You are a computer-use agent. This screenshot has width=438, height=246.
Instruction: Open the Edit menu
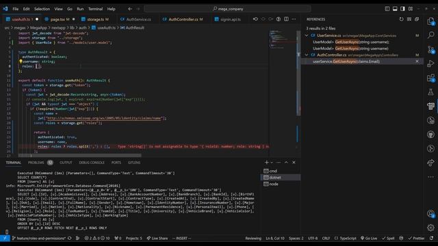coord(26,9)
